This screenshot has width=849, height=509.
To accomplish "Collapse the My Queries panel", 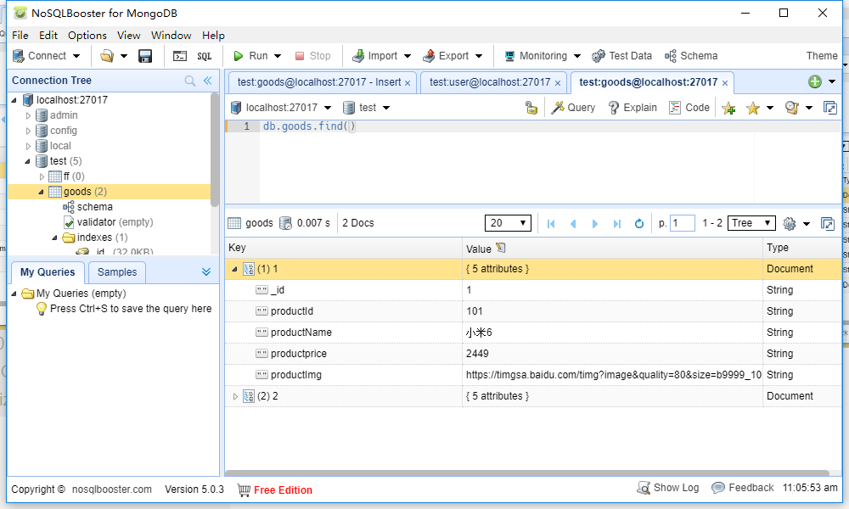I will 206,272.
